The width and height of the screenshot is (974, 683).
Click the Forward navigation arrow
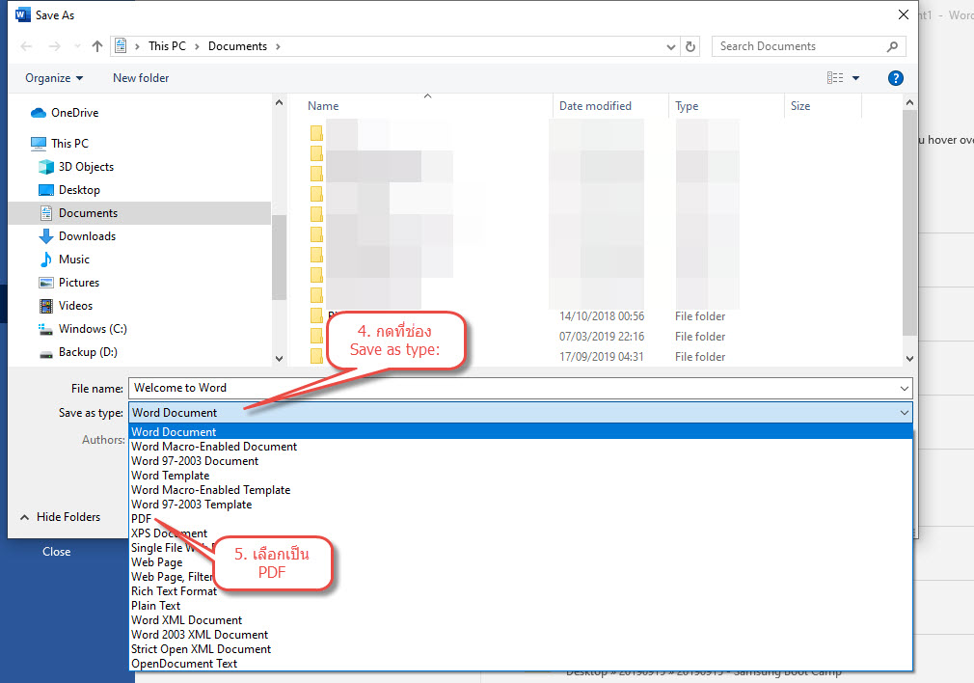[x=55, y=46]
